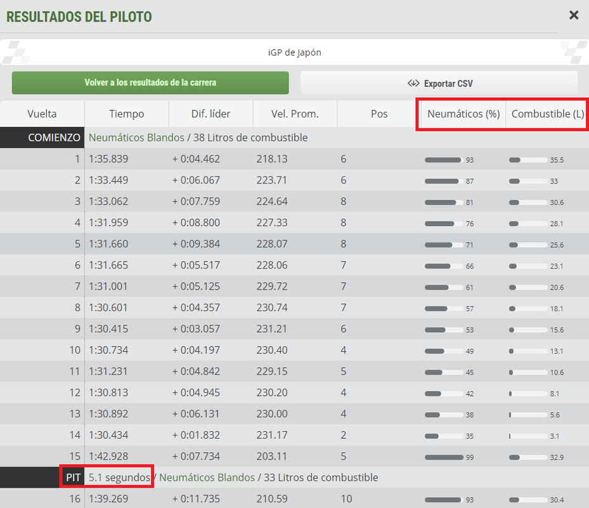Click the fuel bar showing 3.1
The height and width of the screenshot is (508, 589).
pyautogui.click(x=528, y=436)
